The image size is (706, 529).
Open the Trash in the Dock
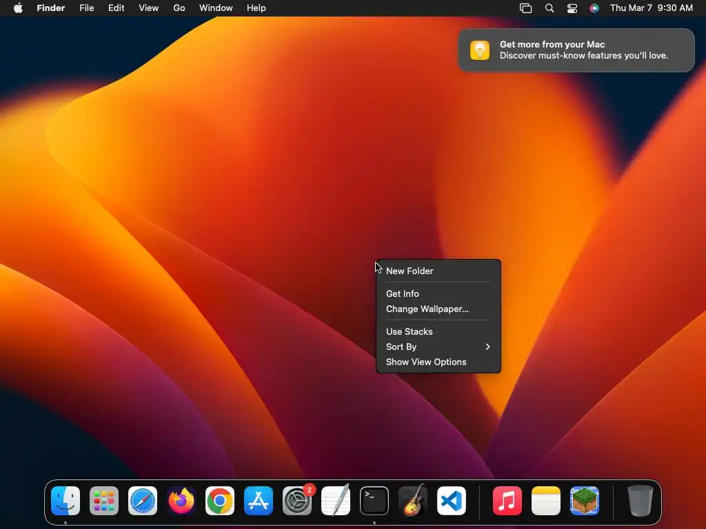tap(641, 500)
